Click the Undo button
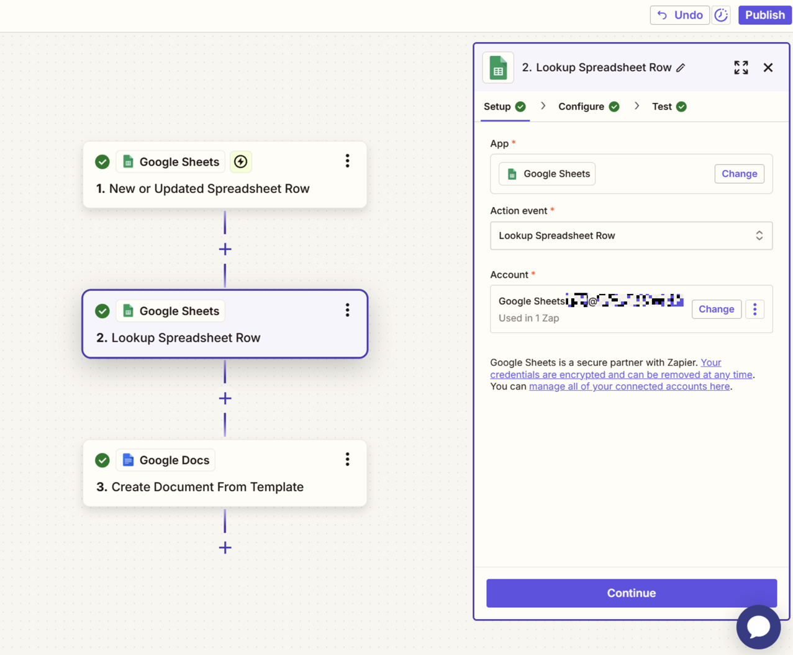 (x=679, y=15)
